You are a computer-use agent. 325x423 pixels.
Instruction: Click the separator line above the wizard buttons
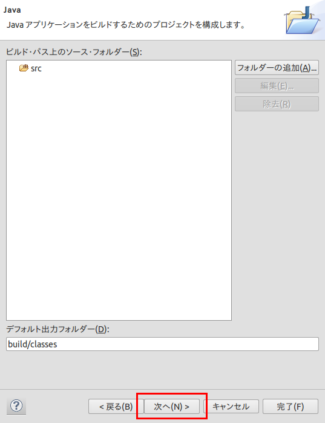click(x=162, y=389)
